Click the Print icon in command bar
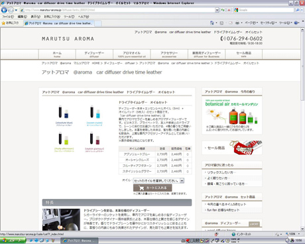Viewport: 305px width, 244px height. point(237,23)
